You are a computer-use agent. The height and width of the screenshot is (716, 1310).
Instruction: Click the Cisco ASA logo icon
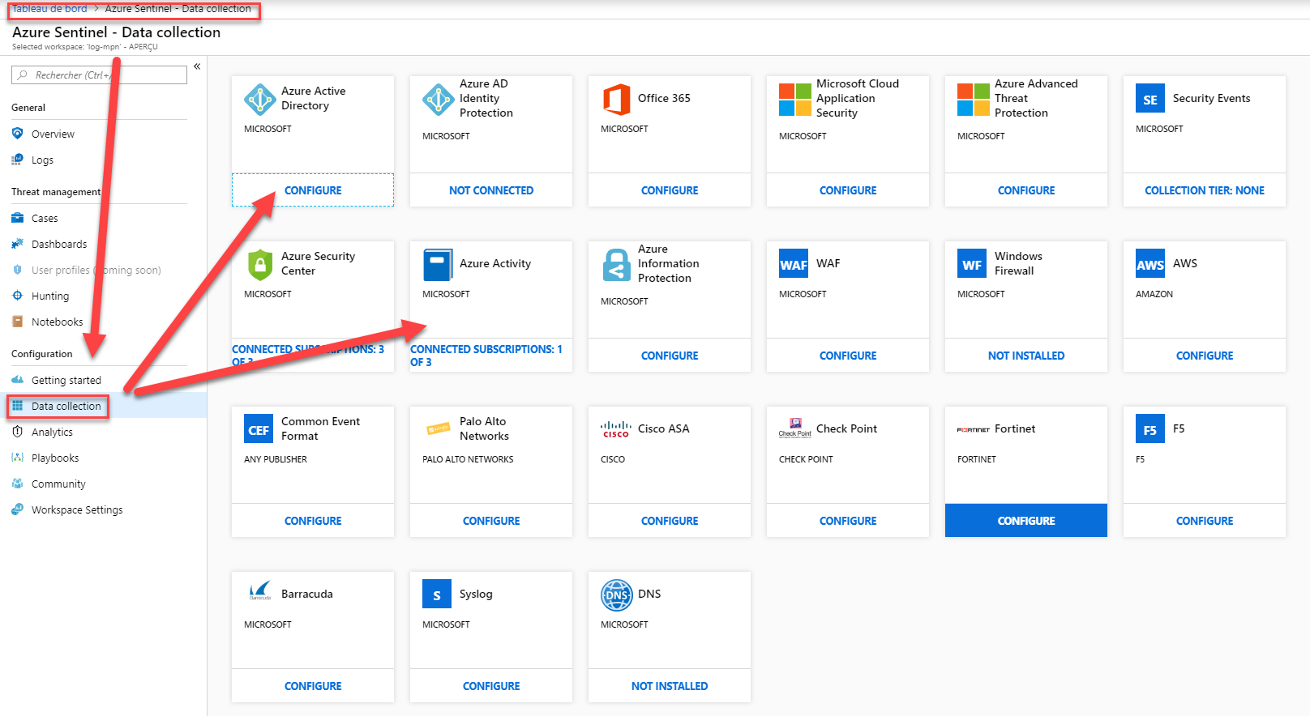tap(616, 429)
